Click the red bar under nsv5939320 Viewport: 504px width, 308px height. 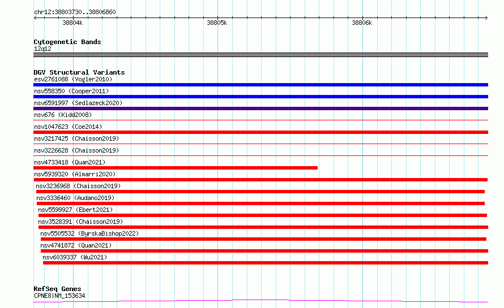coord(260,180)
